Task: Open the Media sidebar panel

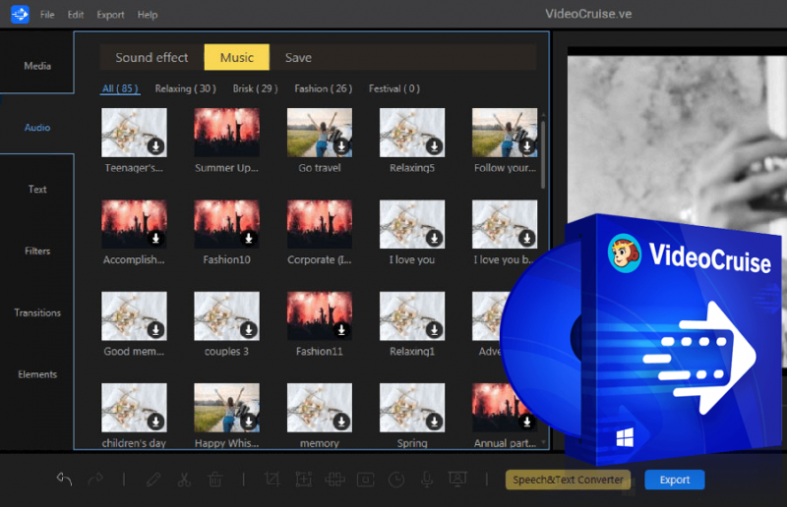Action: point(37,66)
